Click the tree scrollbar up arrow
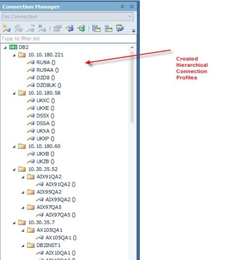This screenshot has height=260, width=227. tap(132, 47)
